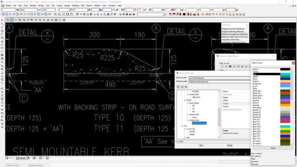
Task: Click the Select button in Select Colour
Action: pyautogui.click(x=273, y=148)
